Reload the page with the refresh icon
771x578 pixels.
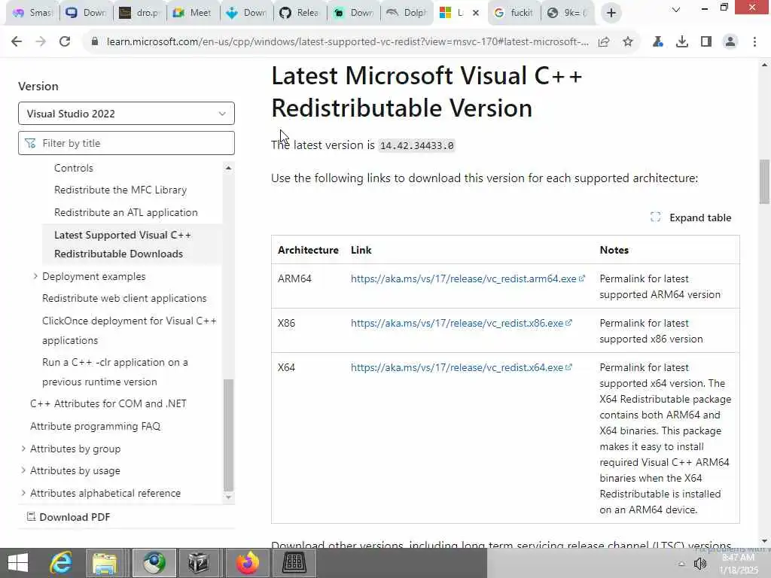tap(65, 42)
